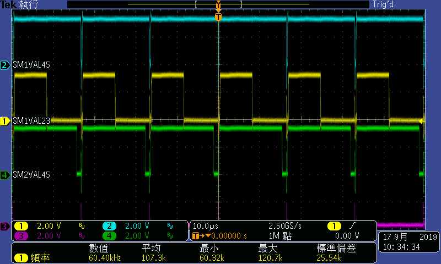Click yellow trigger level arrow at right edge
441x264 pixels.
[x=421, y=121]
